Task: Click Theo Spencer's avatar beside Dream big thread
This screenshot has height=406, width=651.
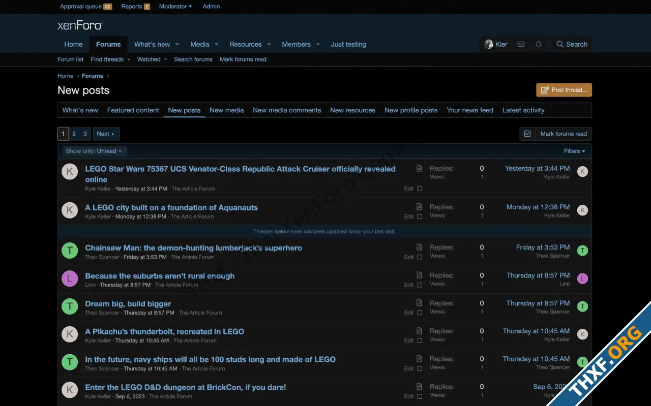Action: point(70,306)
